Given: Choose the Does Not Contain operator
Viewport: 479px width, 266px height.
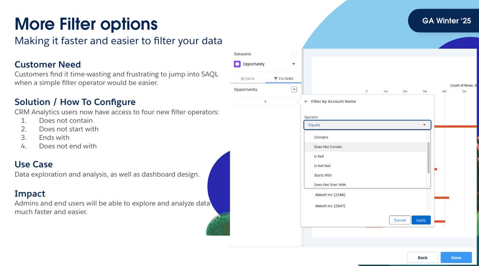Looking at the screenshot, I should coord(365,147).
